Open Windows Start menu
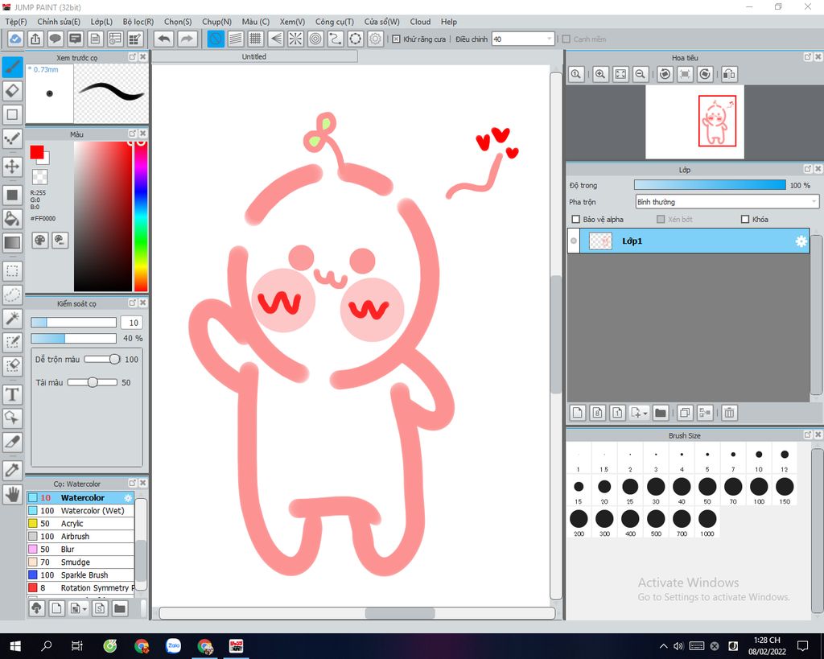This screenshot has width=824, height=659. coord(14,646)
